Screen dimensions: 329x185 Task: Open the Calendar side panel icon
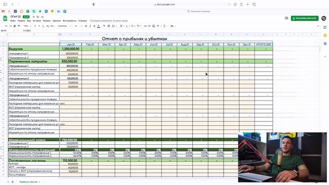click(x=325, y=27)
